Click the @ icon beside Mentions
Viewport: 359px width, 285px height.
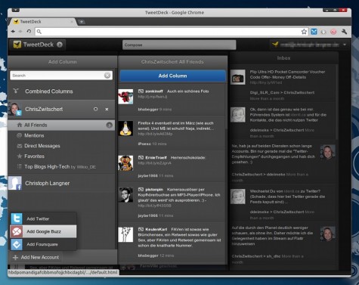[19, 135]
